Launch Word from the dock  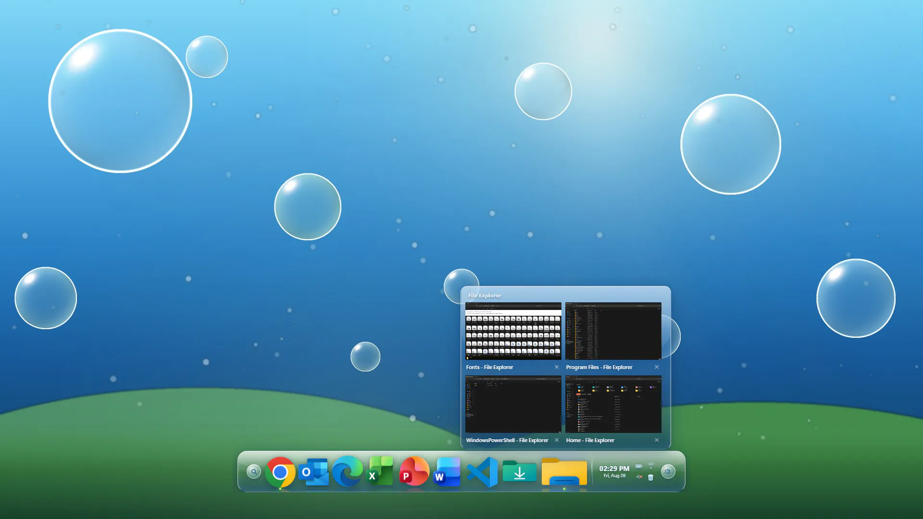(447, 471)
